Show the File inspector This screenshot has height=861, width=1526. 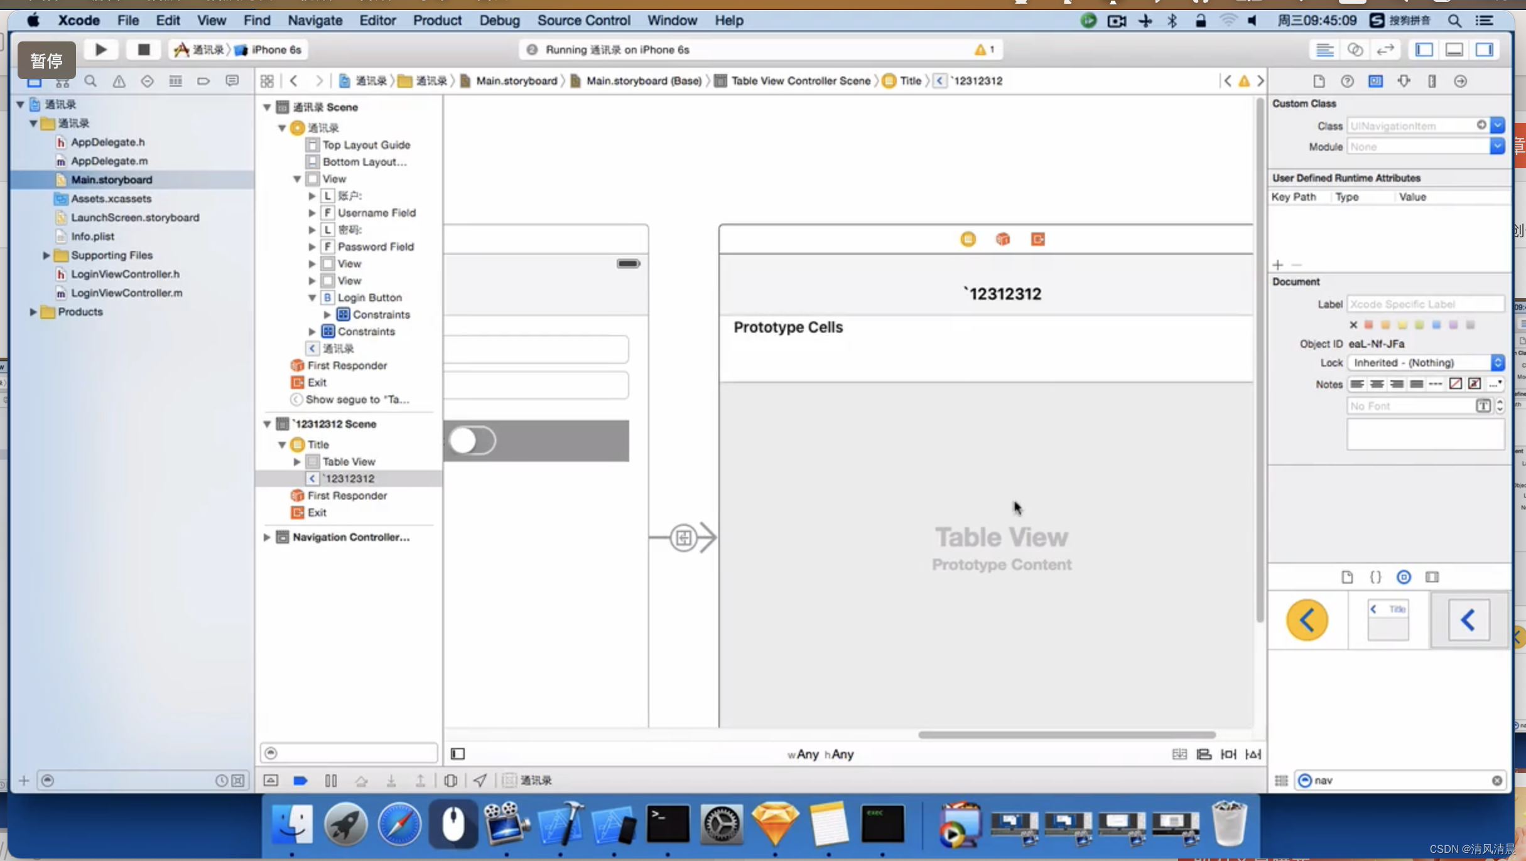[1319, 82]
